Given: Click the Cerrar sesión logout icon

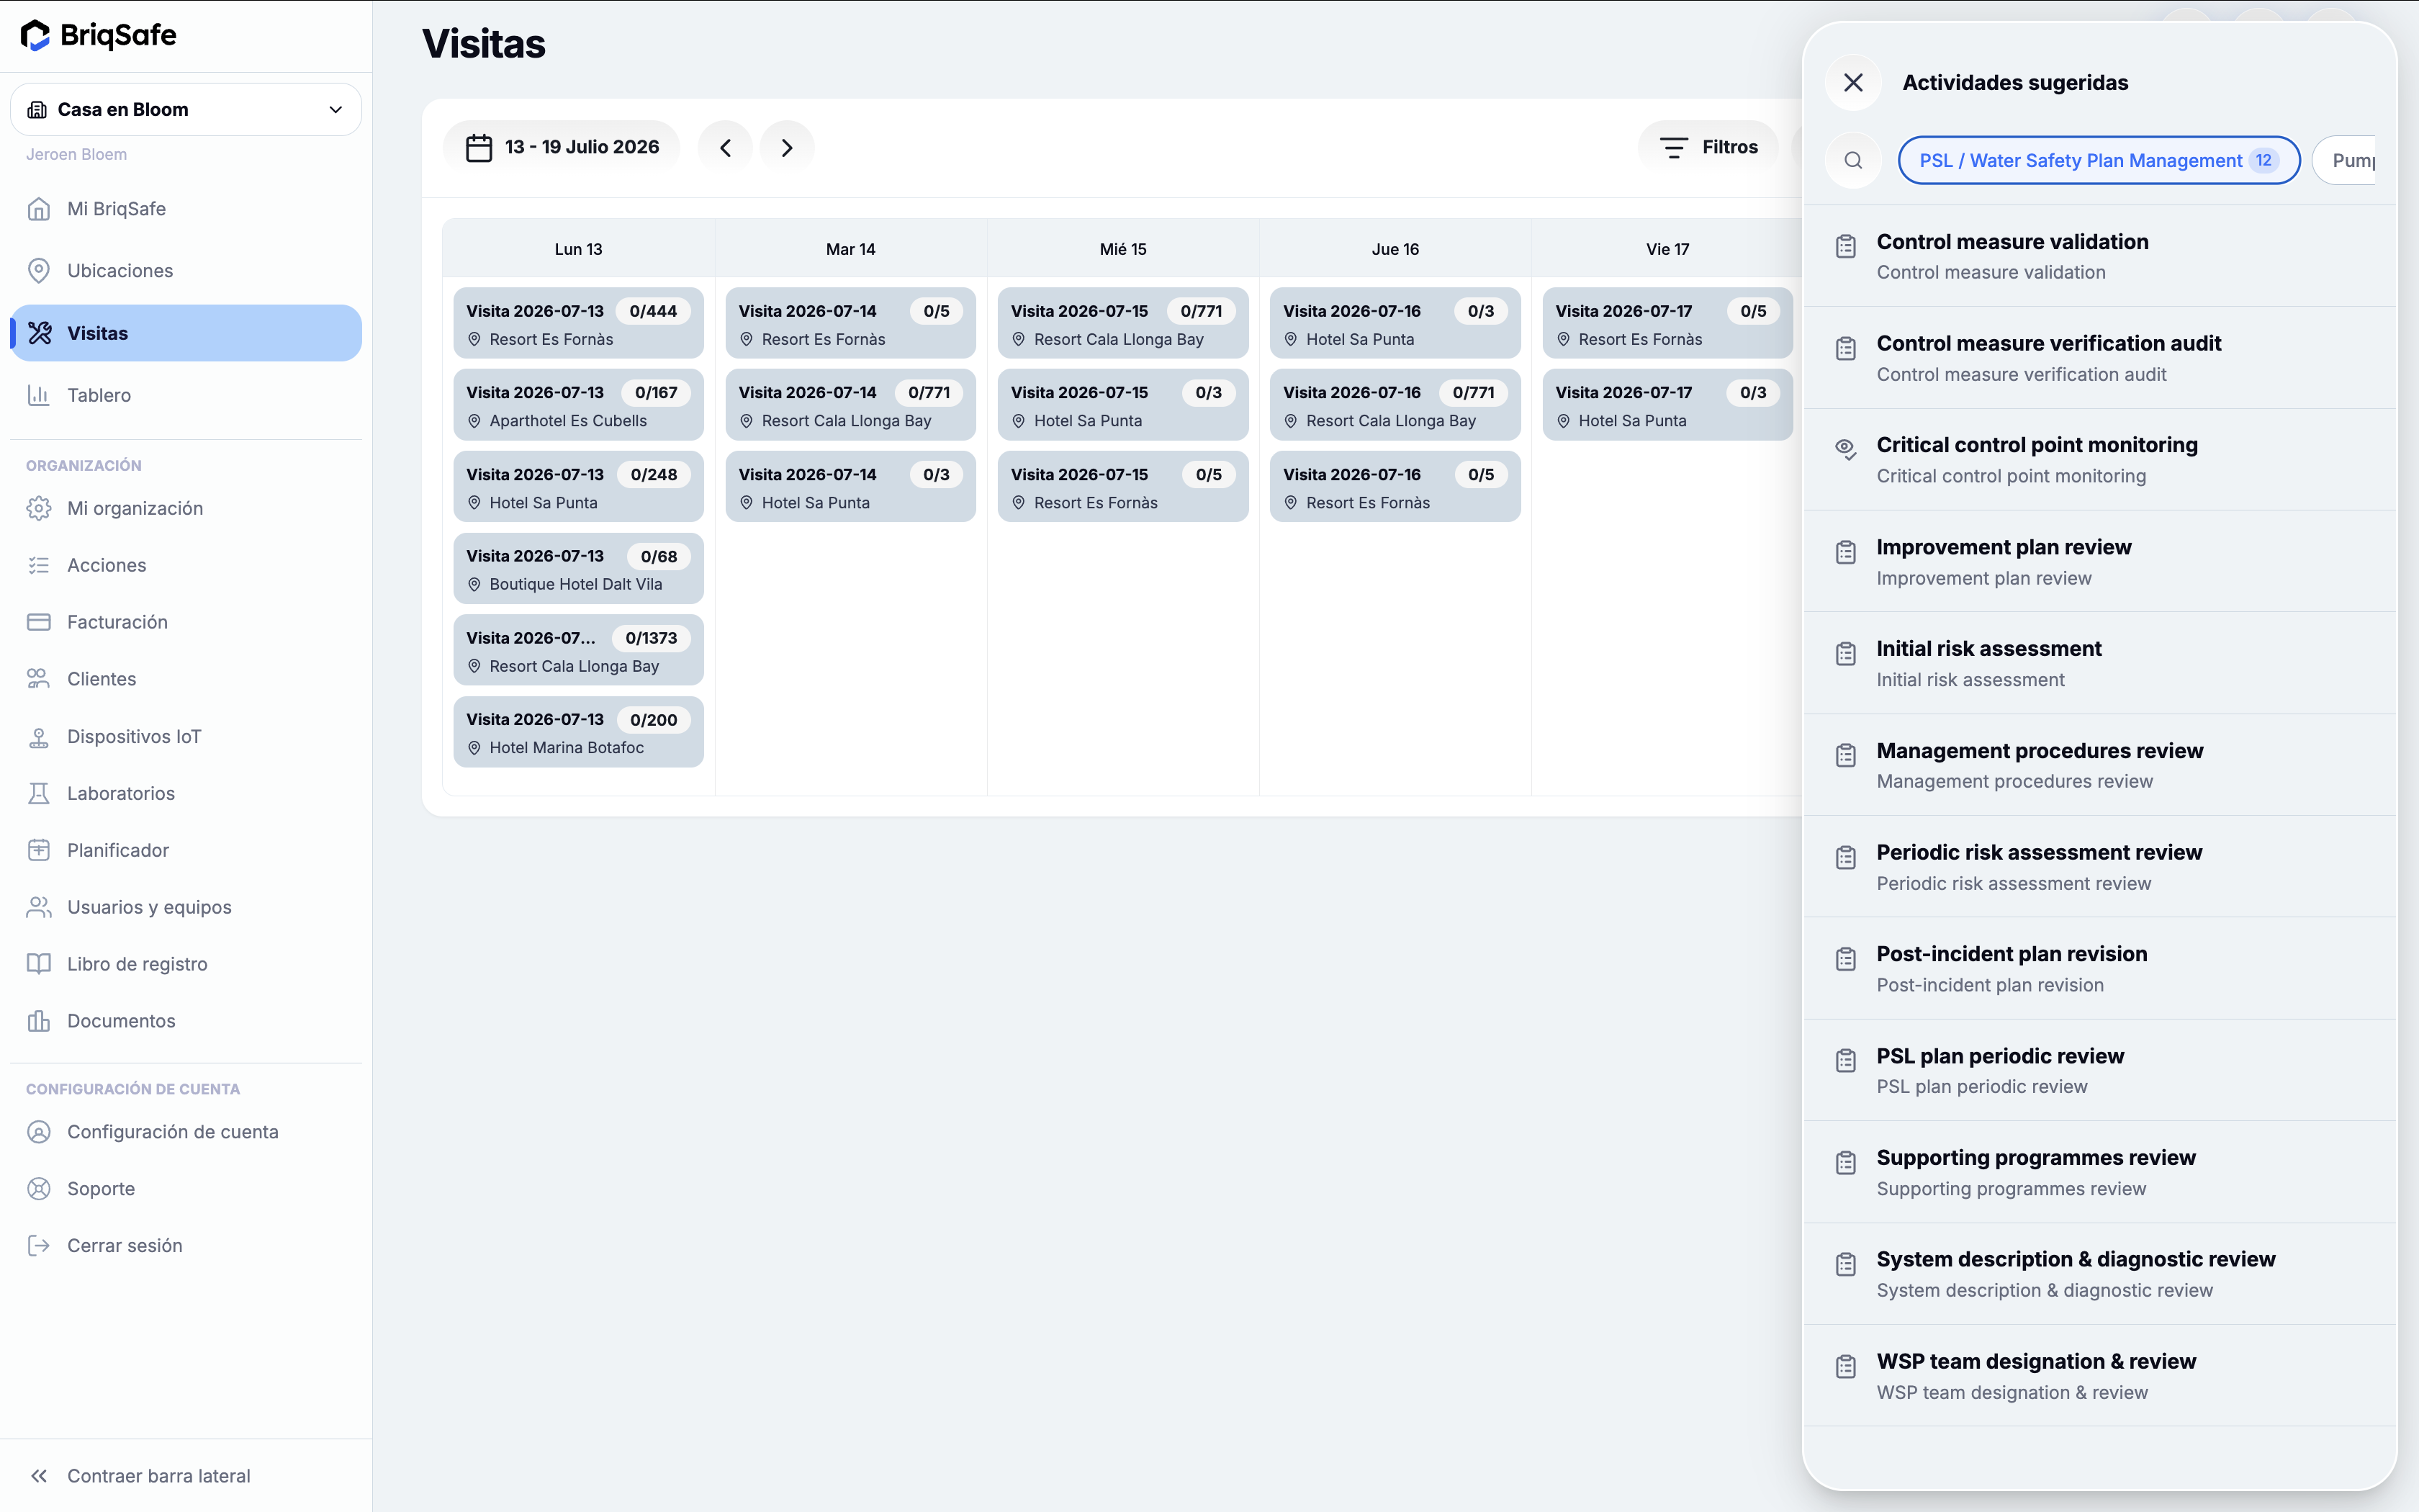Looking at the screenshot, I should 39,1246.
